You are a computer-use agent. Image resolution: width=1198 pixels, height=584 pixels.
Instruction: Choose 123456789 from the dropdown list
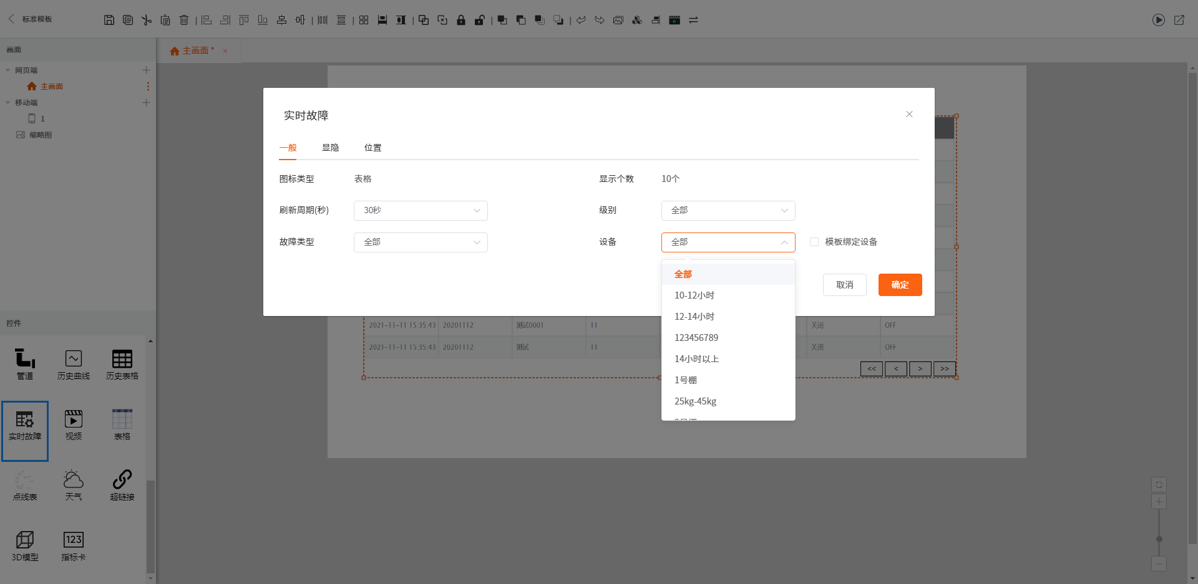click(728, 338)
